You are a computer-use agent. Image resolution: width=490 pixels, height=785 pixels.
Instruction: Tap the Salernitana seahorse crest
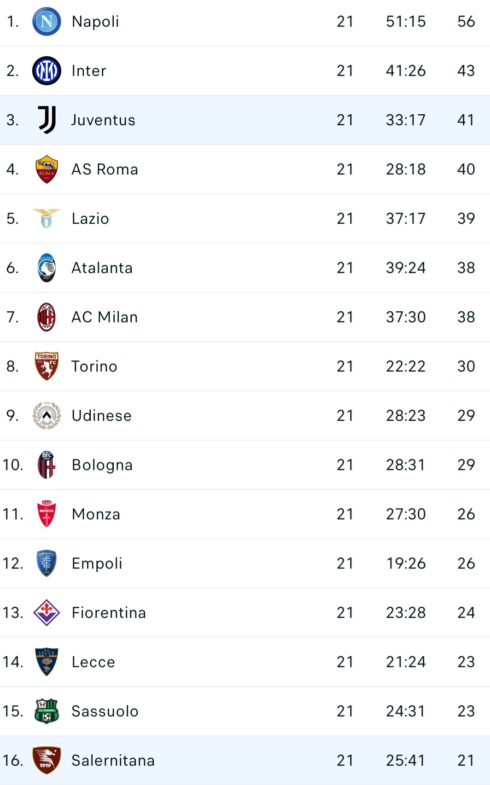tap(47, 760)
